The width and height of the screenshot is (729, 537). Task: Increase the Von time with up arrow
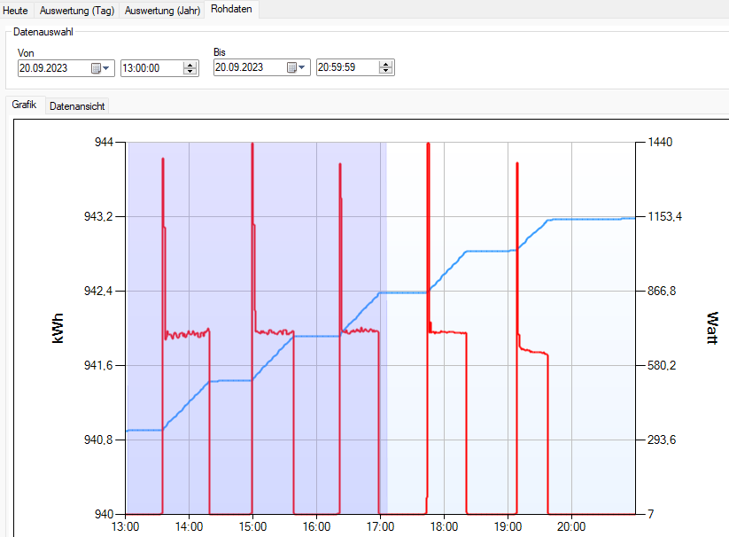click(190, 65)
